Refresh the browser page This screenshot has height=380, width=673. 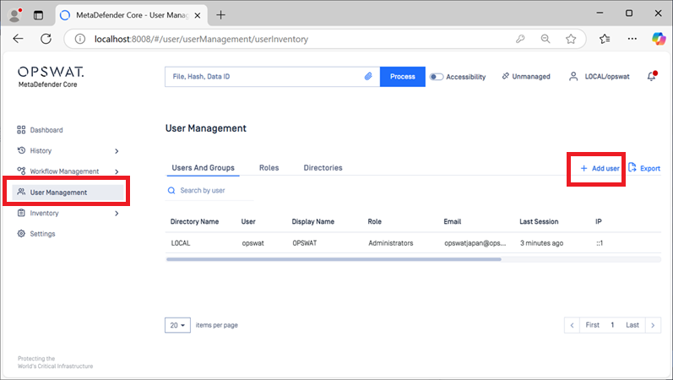coord(46,39)
